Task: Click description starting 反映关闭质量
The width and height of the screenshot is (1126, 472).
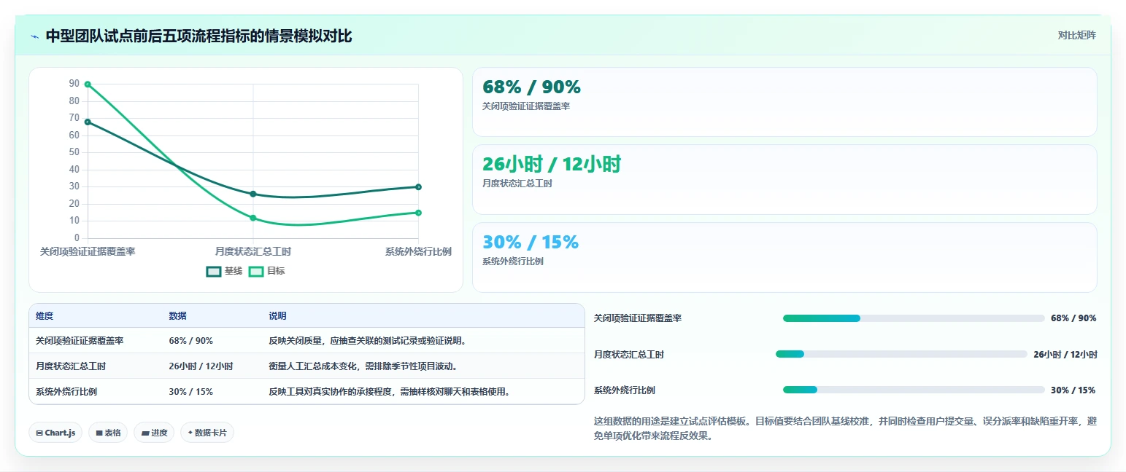Action: click(367, 341)
